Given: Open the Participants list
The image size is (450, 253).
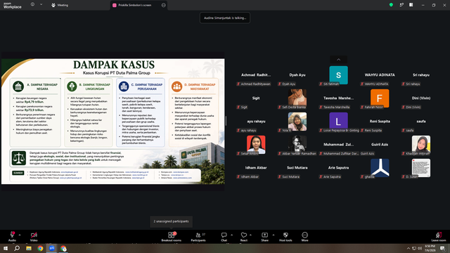Looking at the screenshot, I should coord(198,237).
